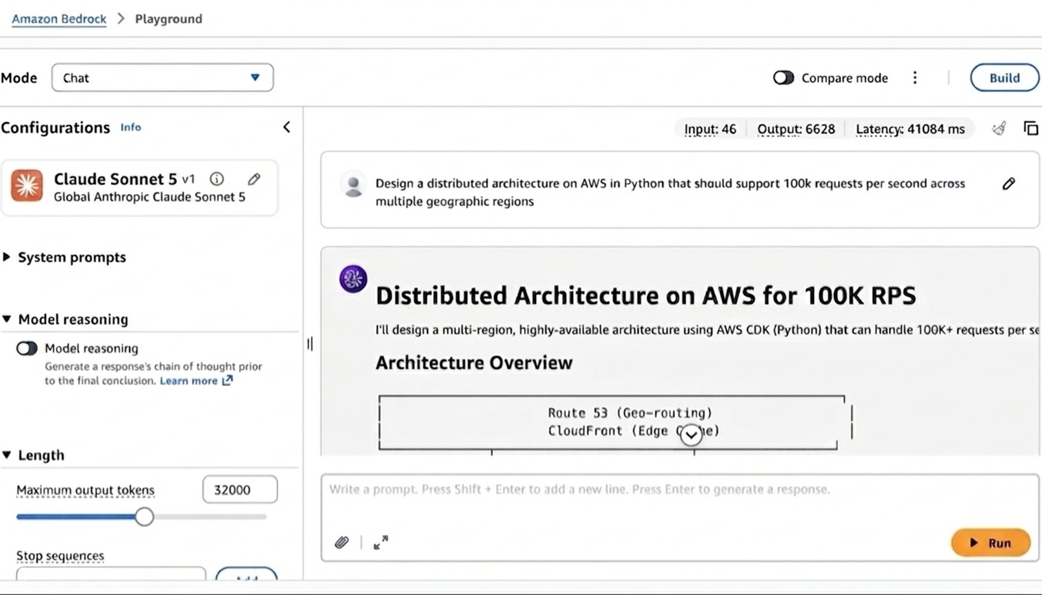
Task: Click the Latency: 41084 ms metric
Action: point(910,129)
